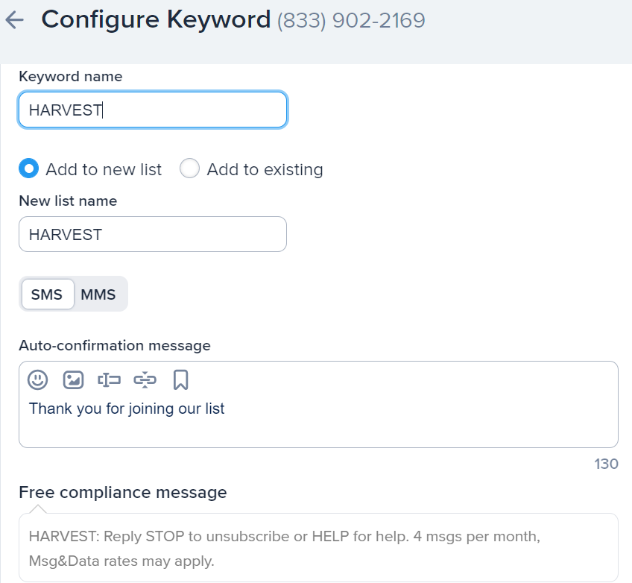The image size is (632, 583).
Task: Click the 'Keyword name' field label
Action: (x=70, y=76)
